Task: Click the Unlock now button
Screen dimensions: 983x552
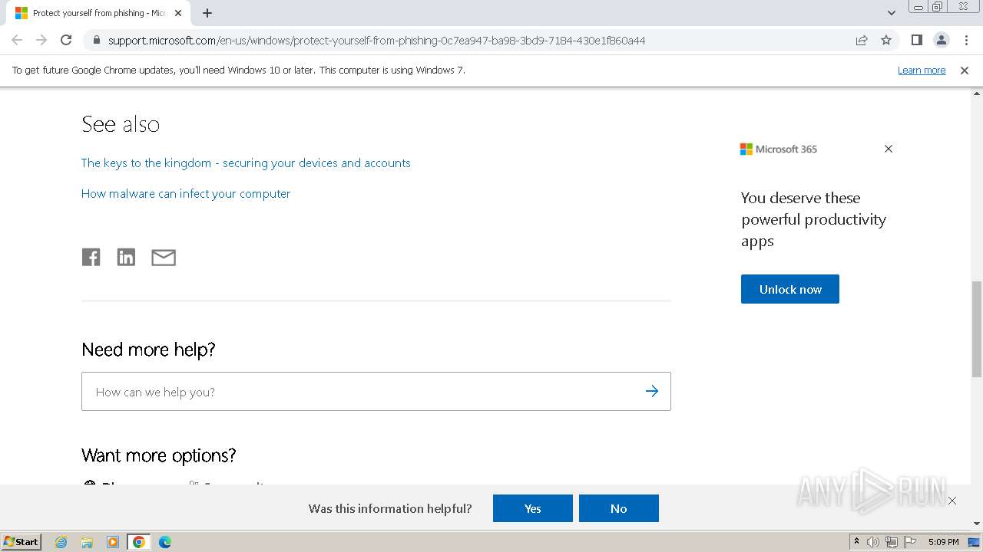Action: [790, 289]
